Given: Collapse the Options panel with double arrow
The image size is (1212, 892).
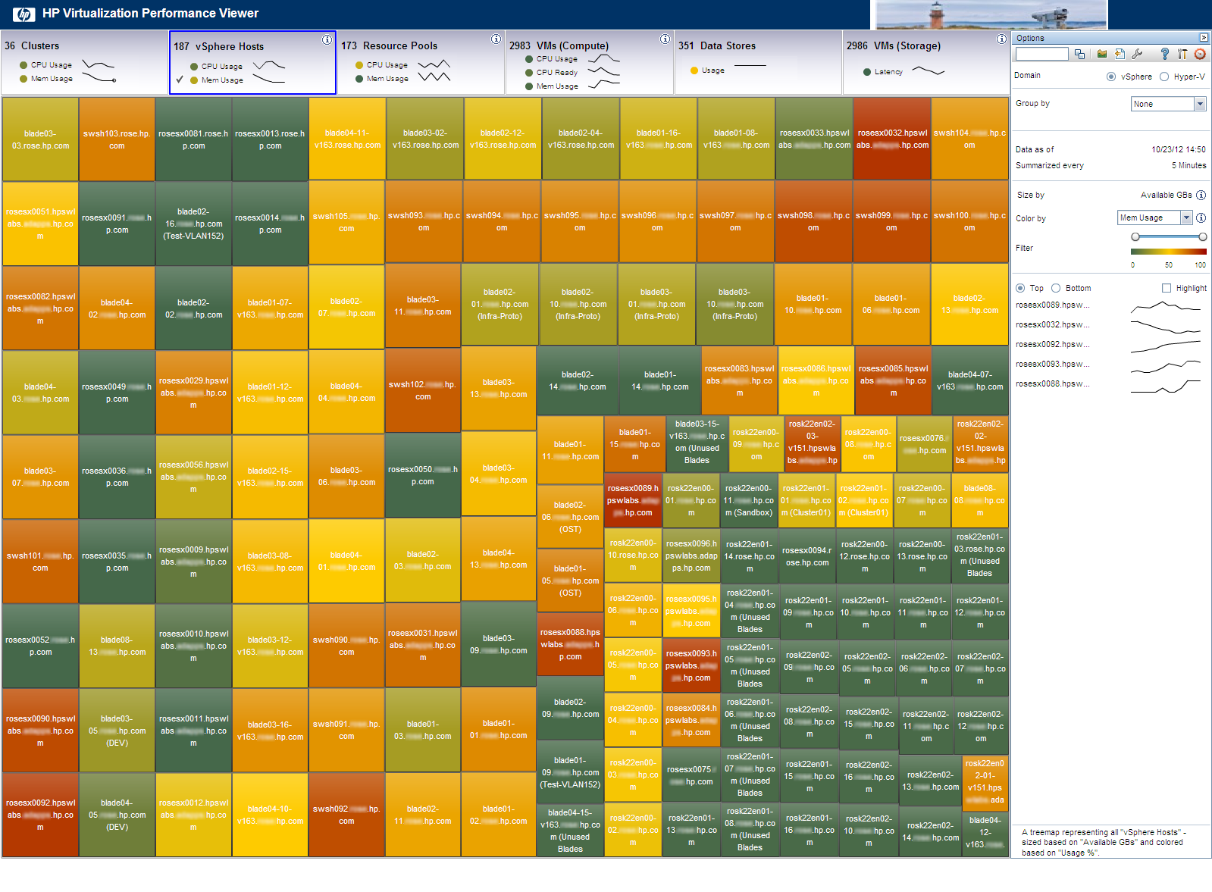Looking at the screenshot, I should 1204,38.
